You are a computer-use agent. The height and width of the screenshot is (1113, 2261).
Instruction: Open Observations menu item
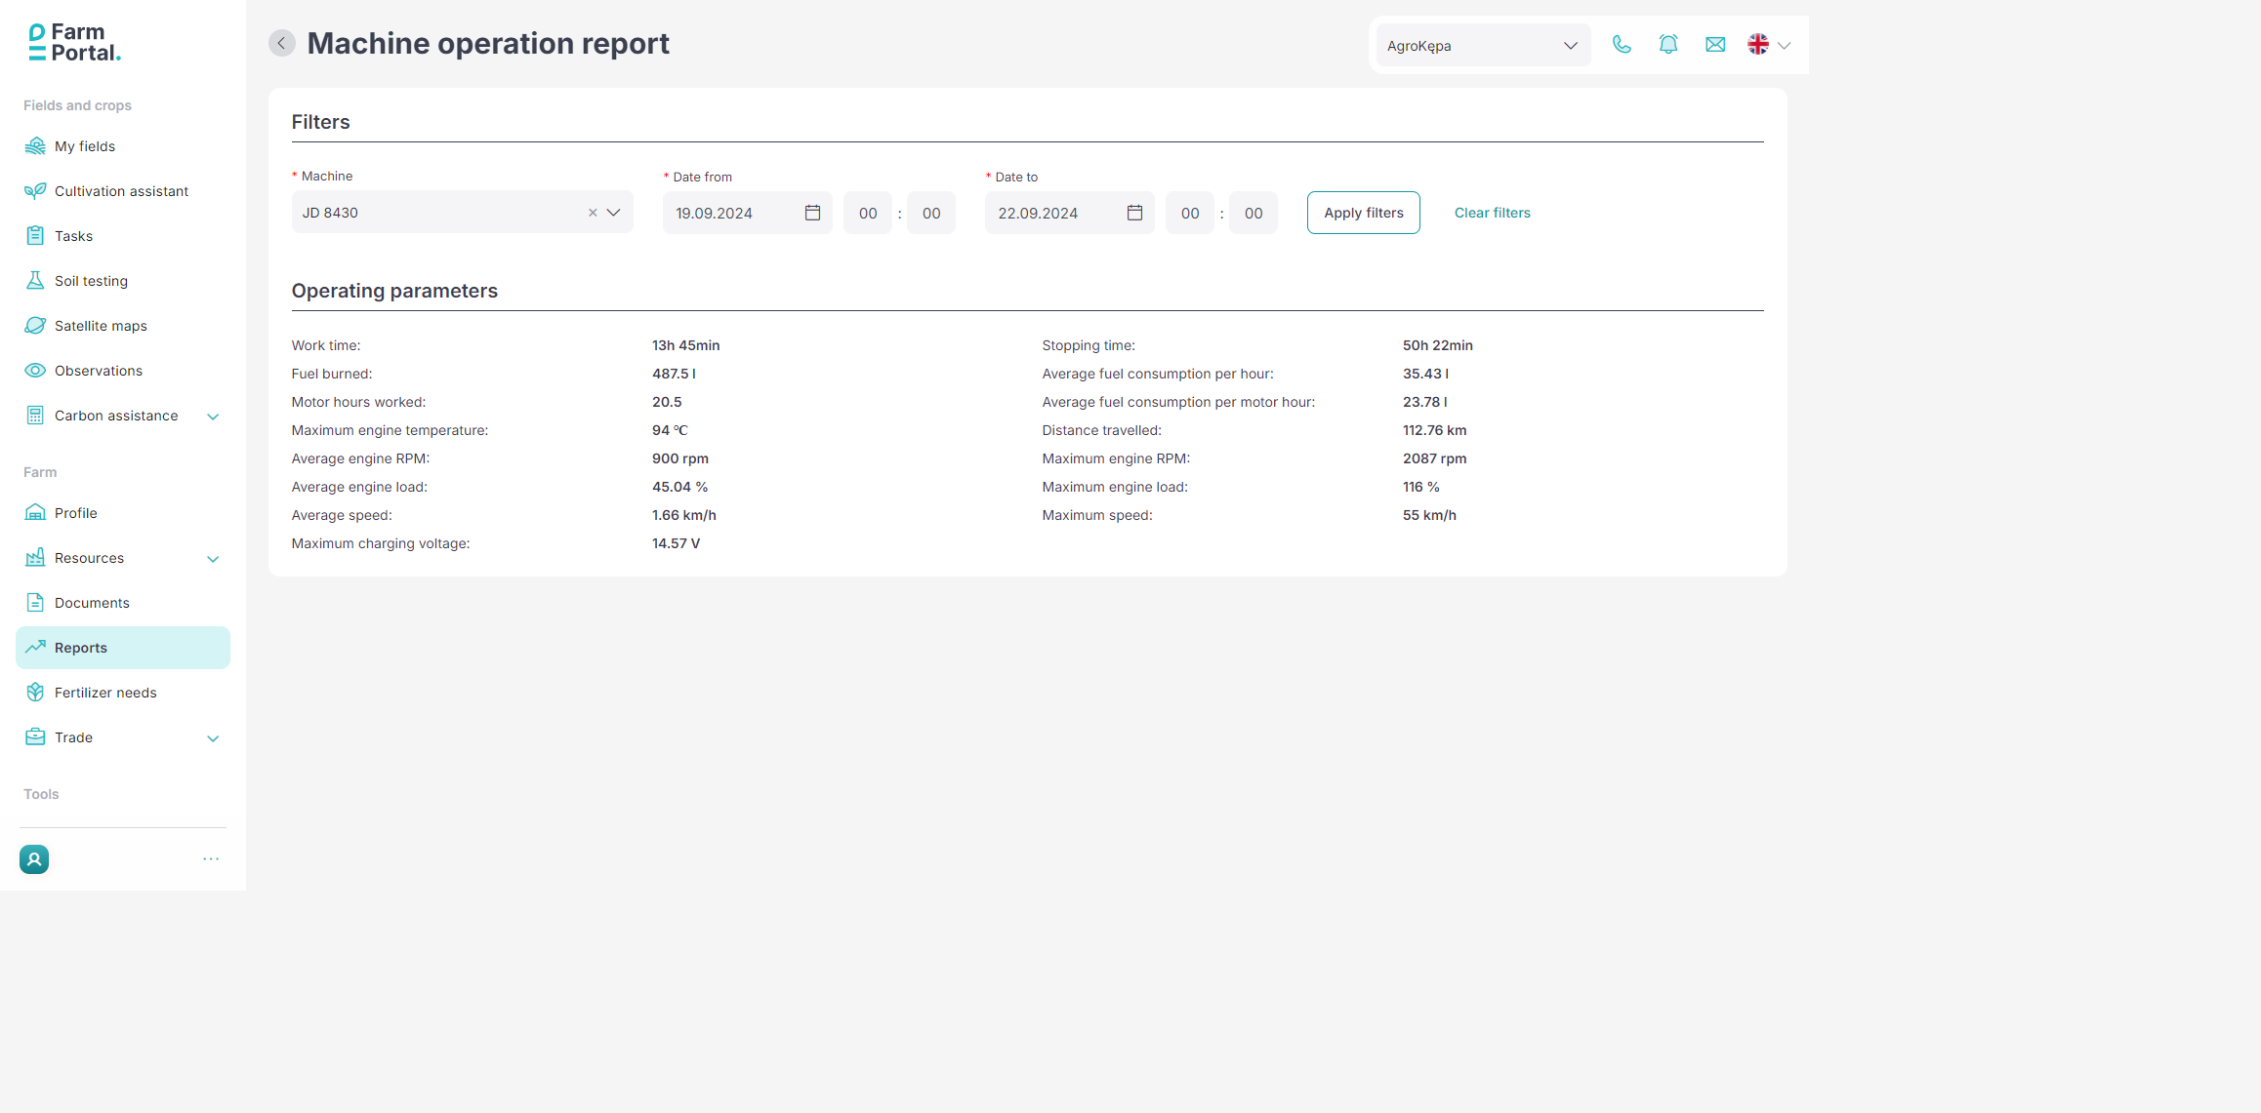click(x=123, y=371)
